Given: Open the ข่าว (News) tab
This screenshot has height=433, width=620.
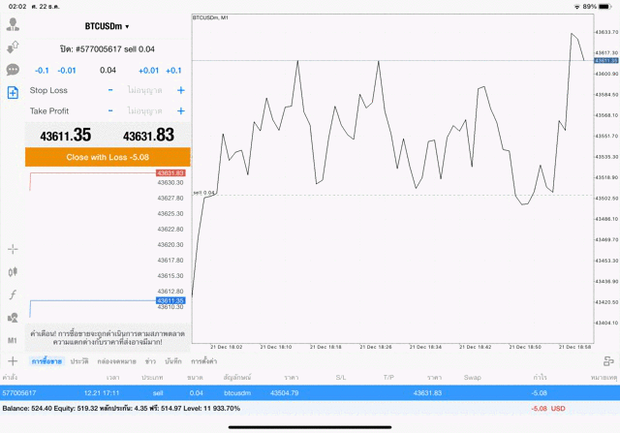Looking at the screenshot, I should click(150, 360).
